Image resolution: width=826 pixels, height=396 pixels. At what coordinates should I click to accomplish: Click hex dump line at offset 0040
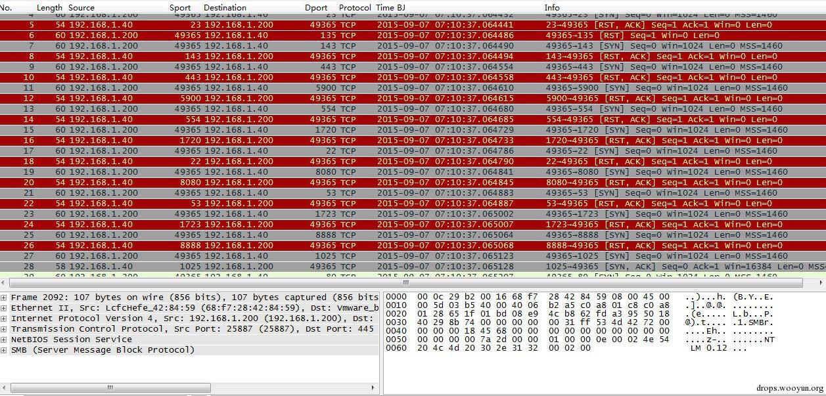tap(579, 331)
